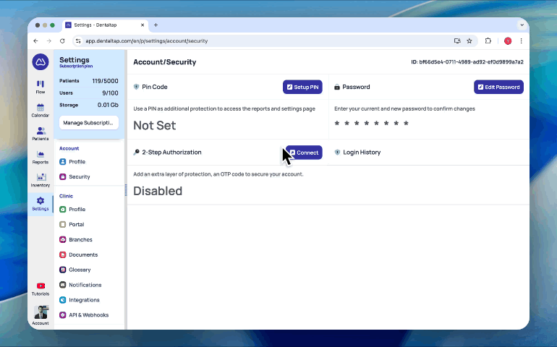The image size is (557, 347).
Task: Open Notifications settings page
Action: coord(85,285)
